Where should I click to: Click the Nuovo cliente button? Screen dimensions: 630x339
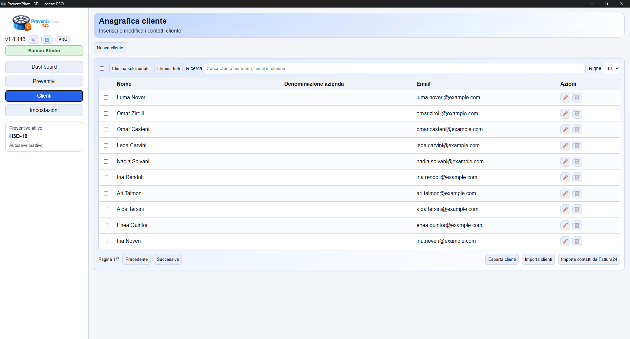(x=110, y=48)
